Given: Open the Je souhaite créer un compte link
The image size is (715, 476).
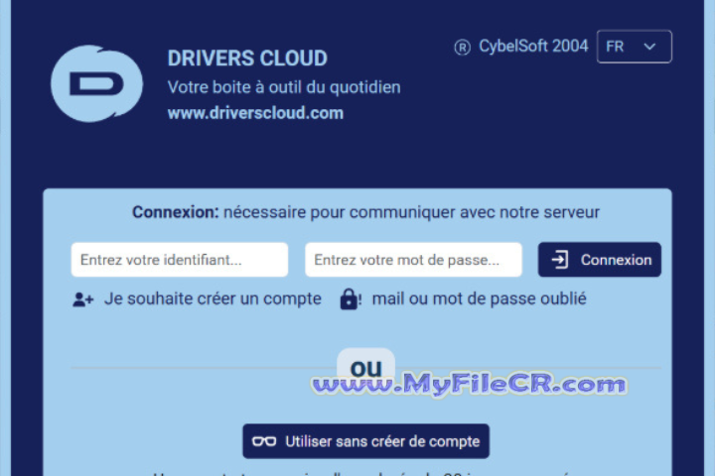Looking at the screenshot, I should [x=213, y=298].
